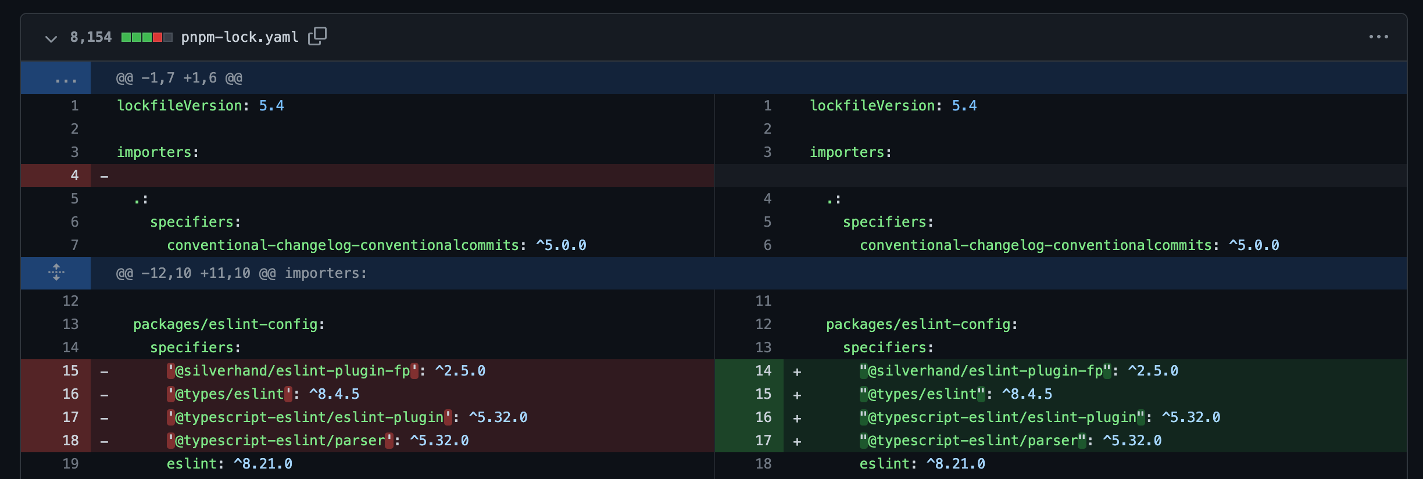Click hunk header @@ -12,10 +11,10 @@ importers:
This screenshot has height=479, width=1423.
pos(241,273)
